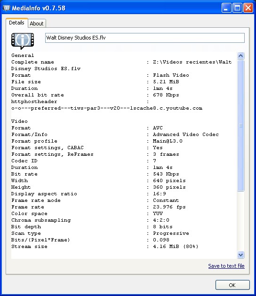The height and width of the screenshot is (296, 256).
Task: Click the 'Format settings, CABAC' label
Action: click(x=48, y=148)
